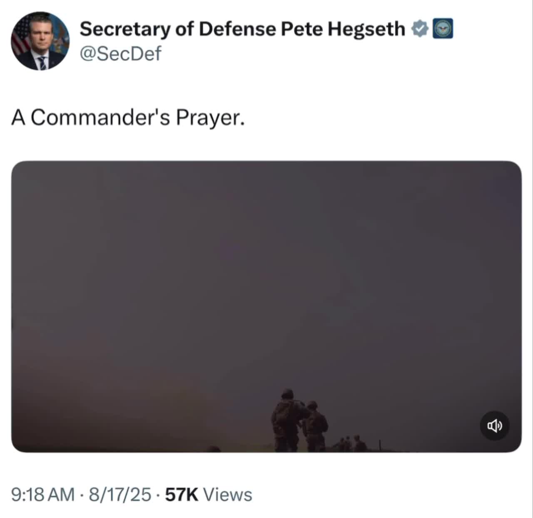533x518 pixels.
Task: Click "Pete Hegseth" in the display name
Action: [343, 29]
